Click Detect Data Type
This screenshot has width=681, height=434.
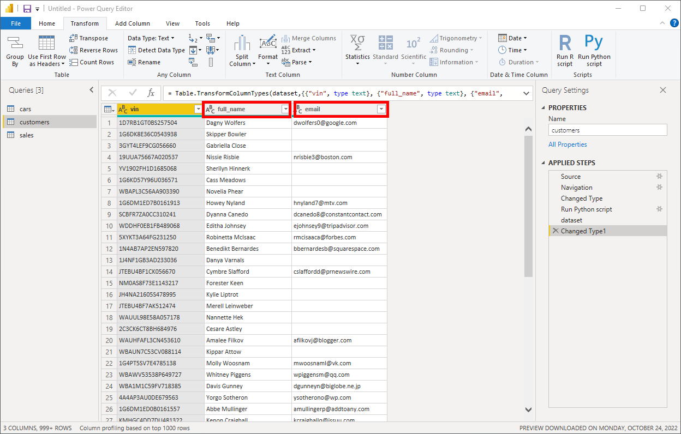tap(157, 50)
